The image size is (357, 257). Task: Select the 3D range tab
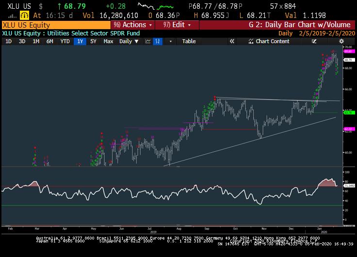(x=22, y=41)
